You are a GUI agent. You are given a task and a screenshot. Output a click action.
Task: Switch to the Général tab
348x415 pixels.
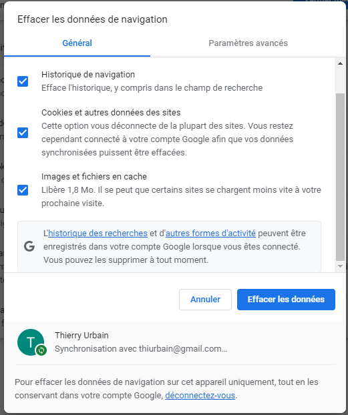click(x=77, y=43)
